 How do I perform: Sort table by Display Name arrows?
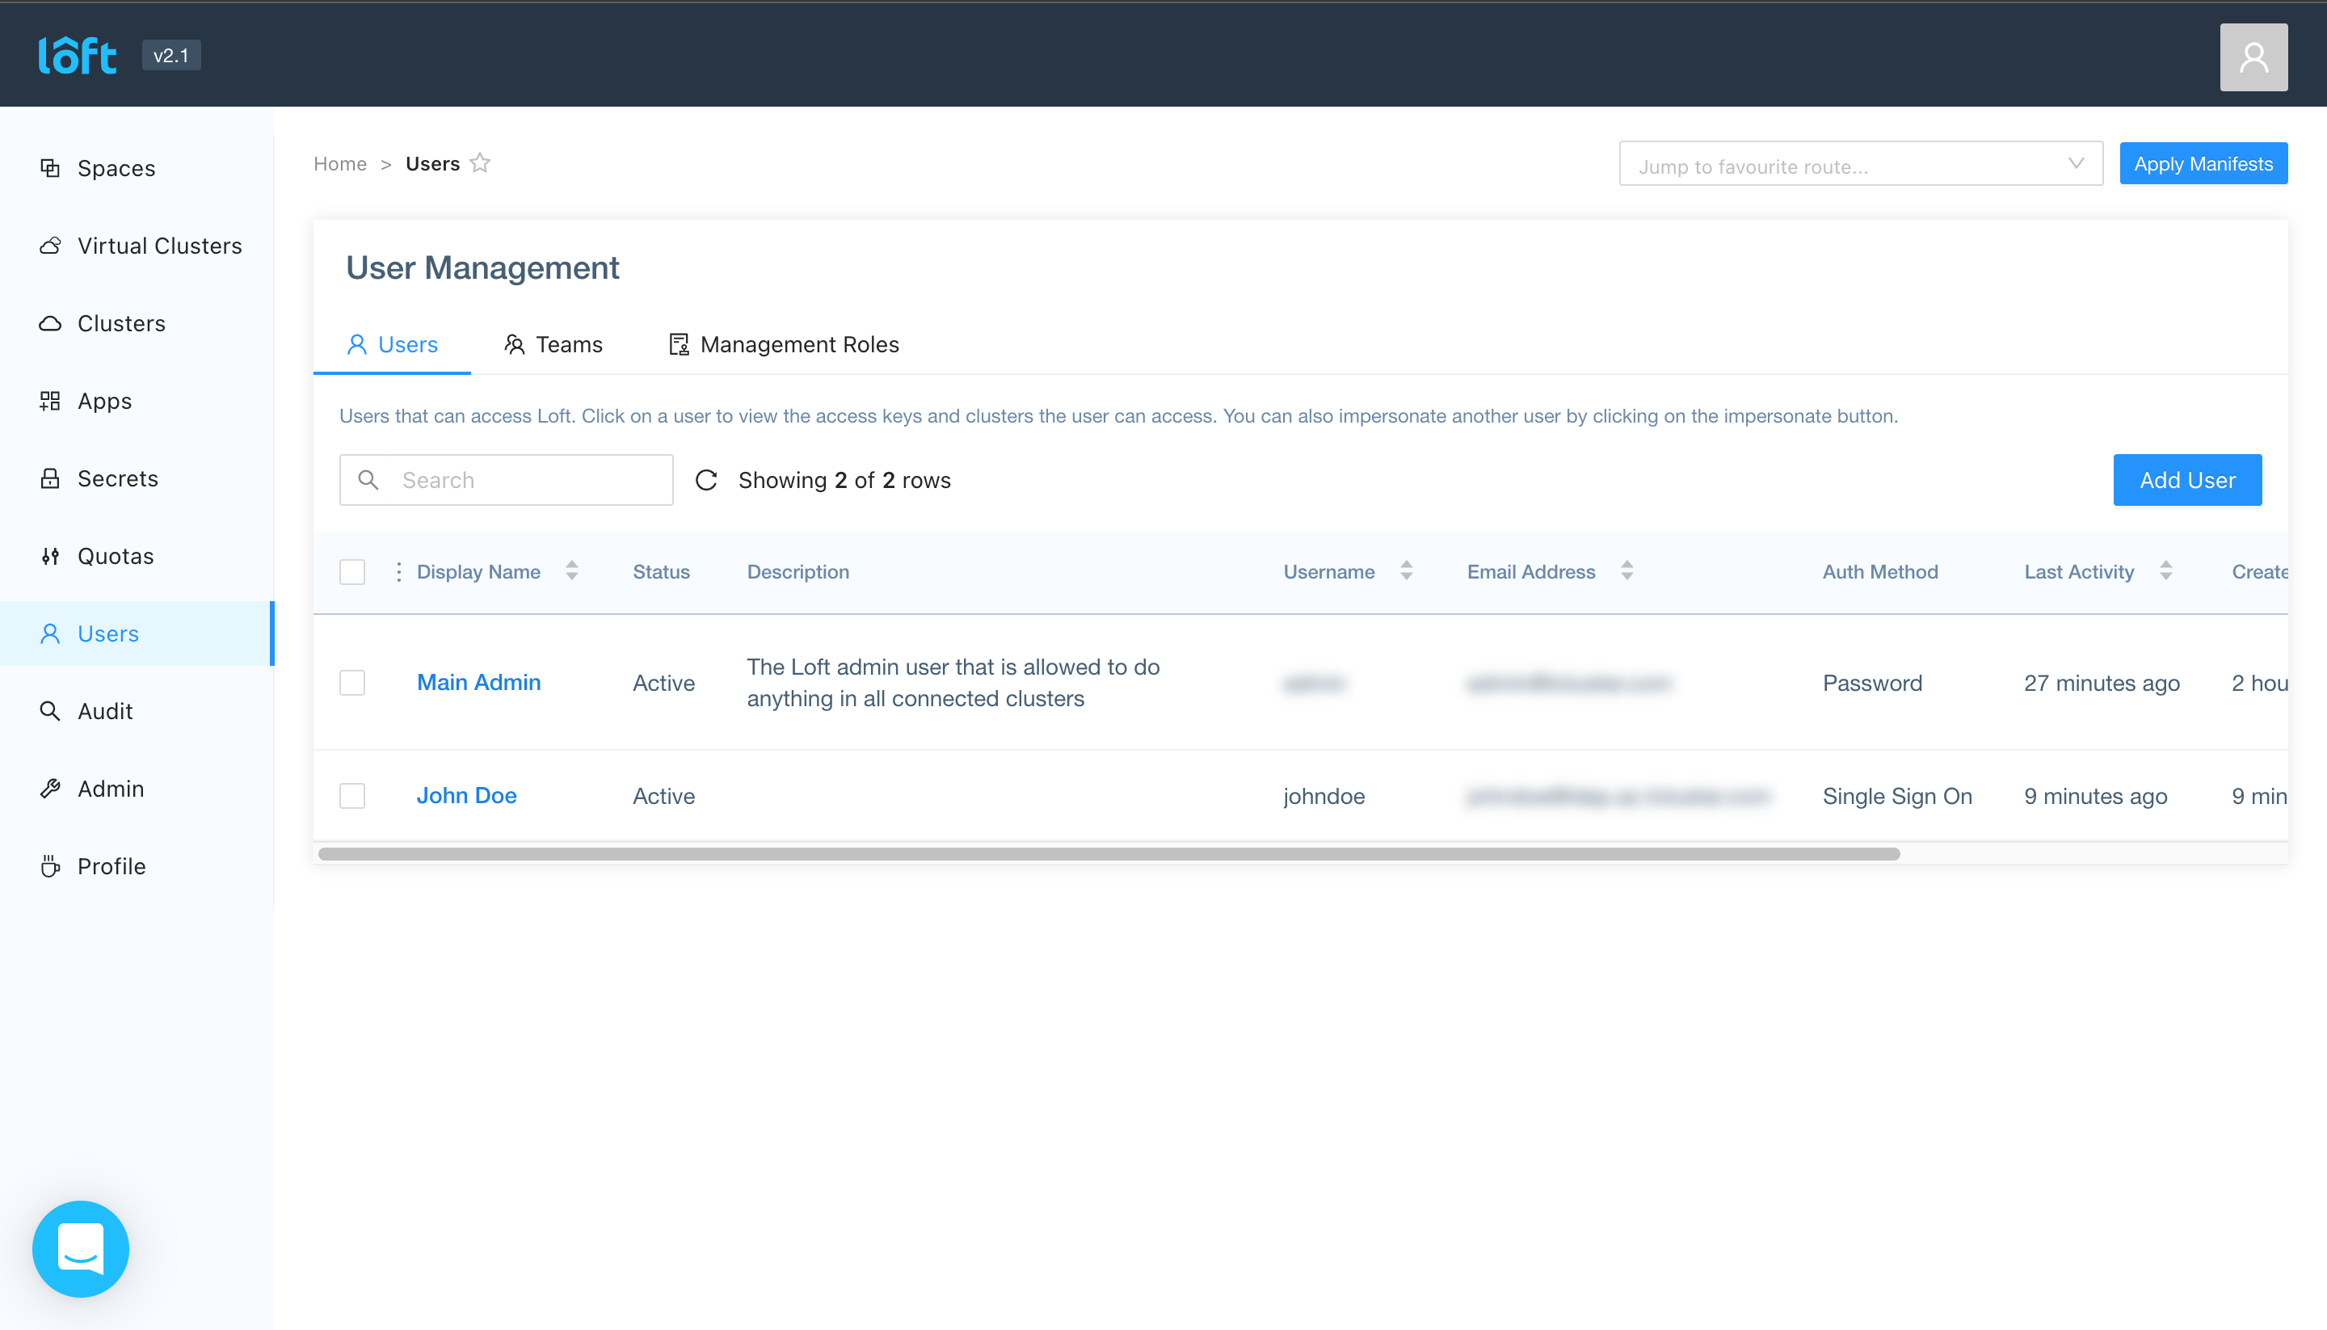click(572, 572)
